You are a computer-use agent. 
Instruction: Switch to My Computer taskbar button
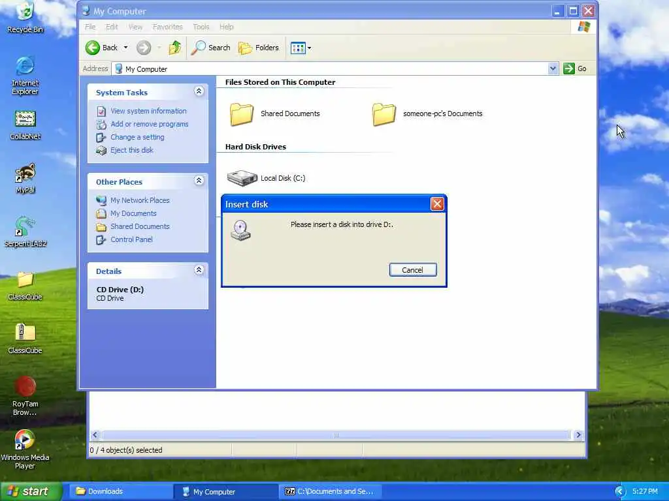coord(226,491)
